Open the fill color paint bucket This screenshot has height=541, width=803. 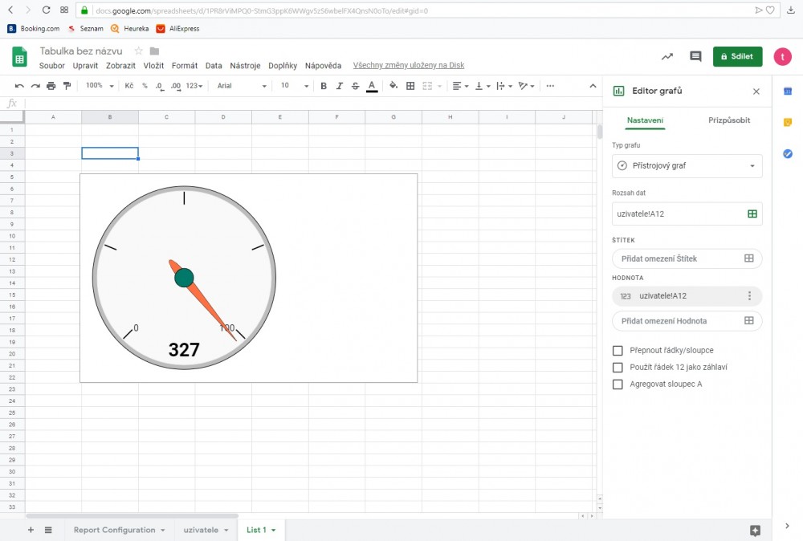pyautogui.click(x=393, y=86)
